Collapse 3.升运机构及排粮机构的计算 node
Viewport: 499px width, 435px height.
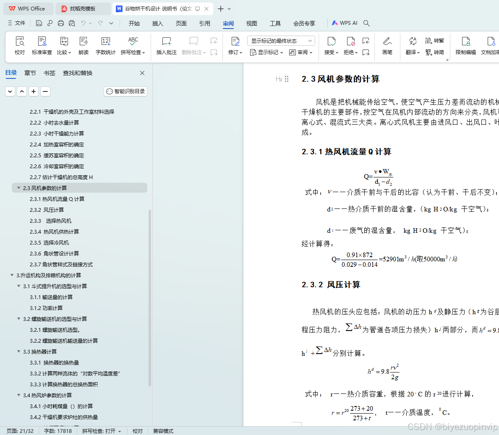12,275
